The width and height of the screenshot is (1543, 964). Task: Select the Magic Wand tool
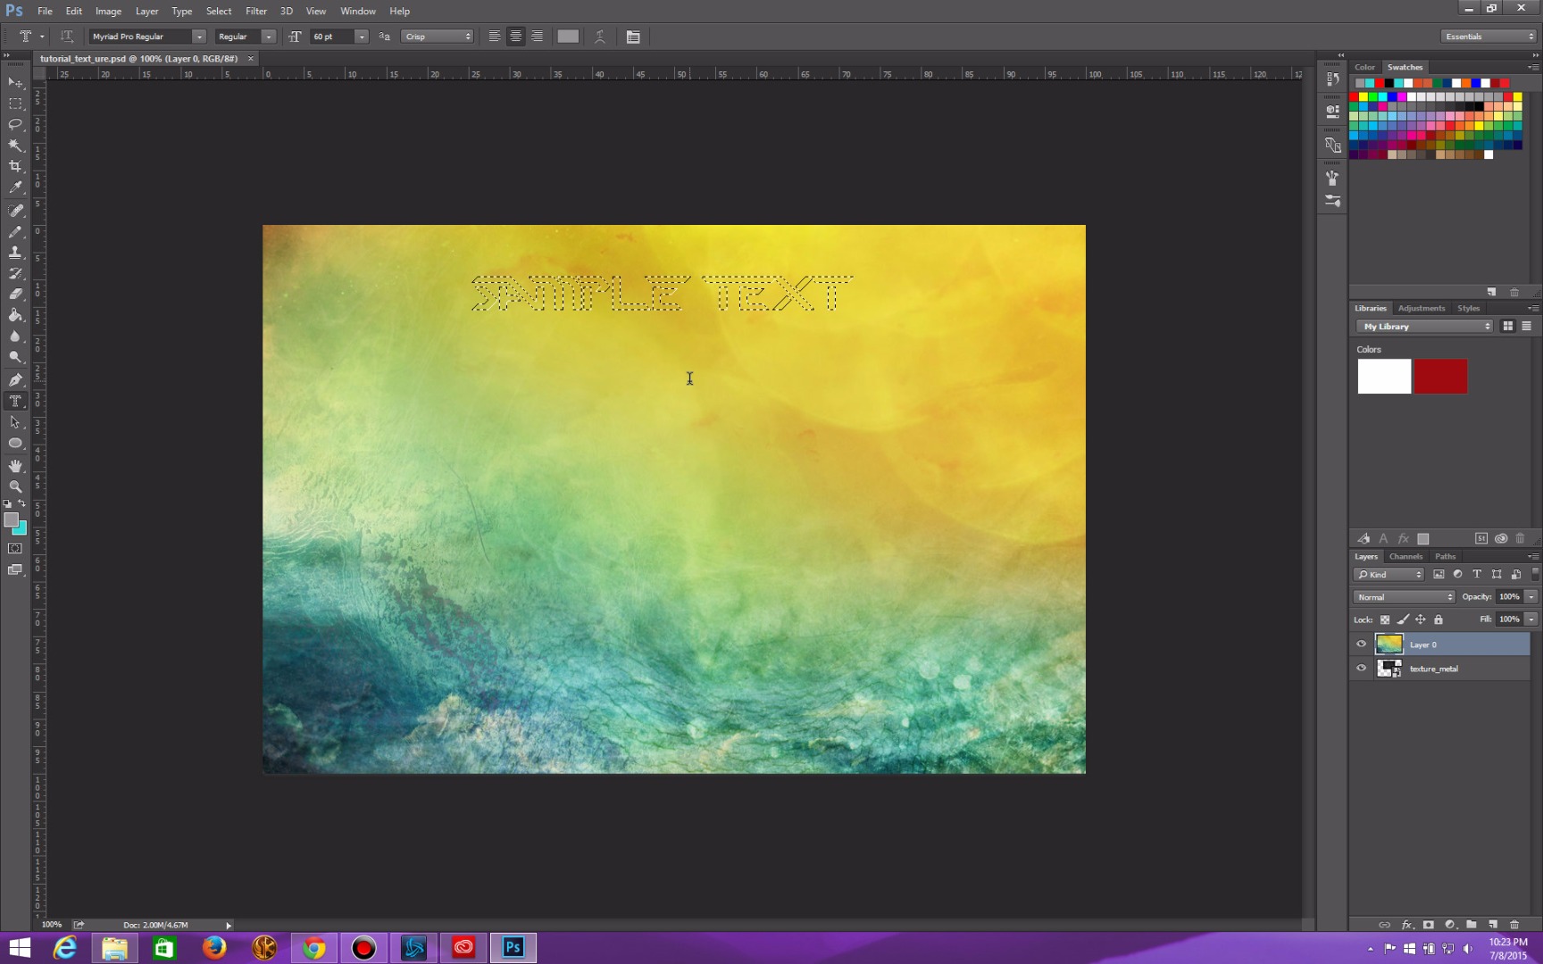pyautogui.click(x=15, y=145)
